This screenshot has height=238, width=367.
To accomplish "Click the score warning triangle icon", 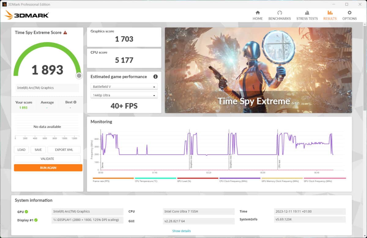I will (65, 32).
